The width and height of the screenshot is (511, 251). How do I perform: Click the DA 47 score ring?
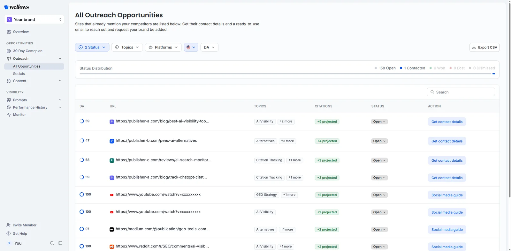pos(82,141)
